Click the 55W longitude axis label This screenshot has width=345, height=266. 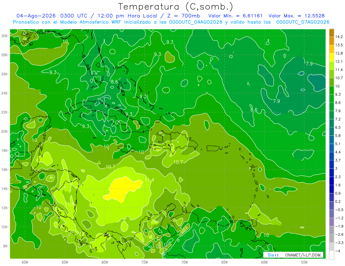(304, 262)
